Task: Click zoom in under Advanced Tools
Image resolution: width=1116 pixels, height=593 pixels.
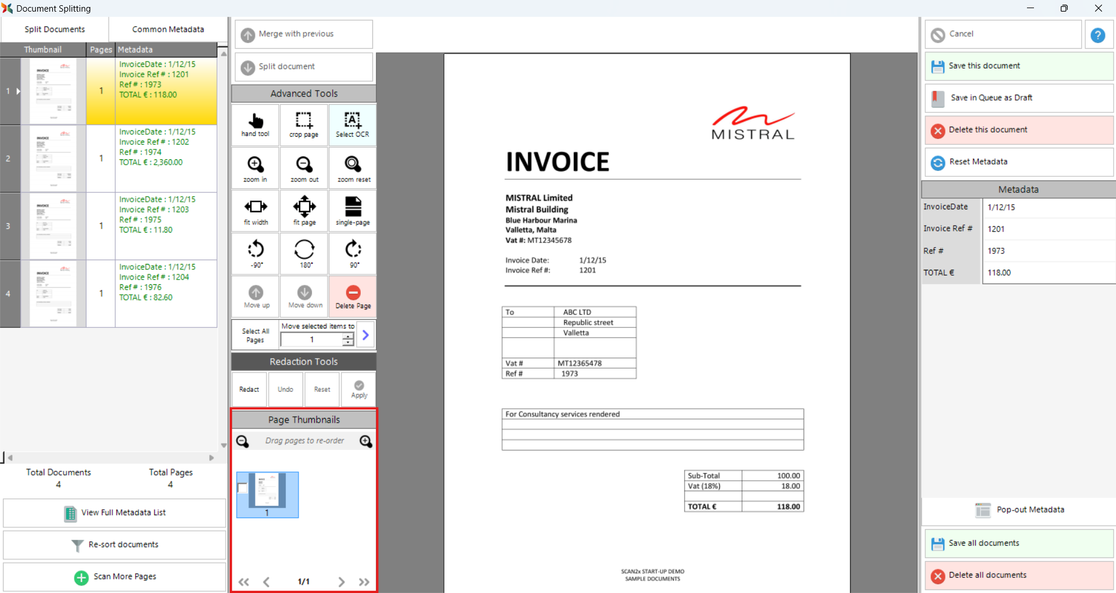Action: 255,168
